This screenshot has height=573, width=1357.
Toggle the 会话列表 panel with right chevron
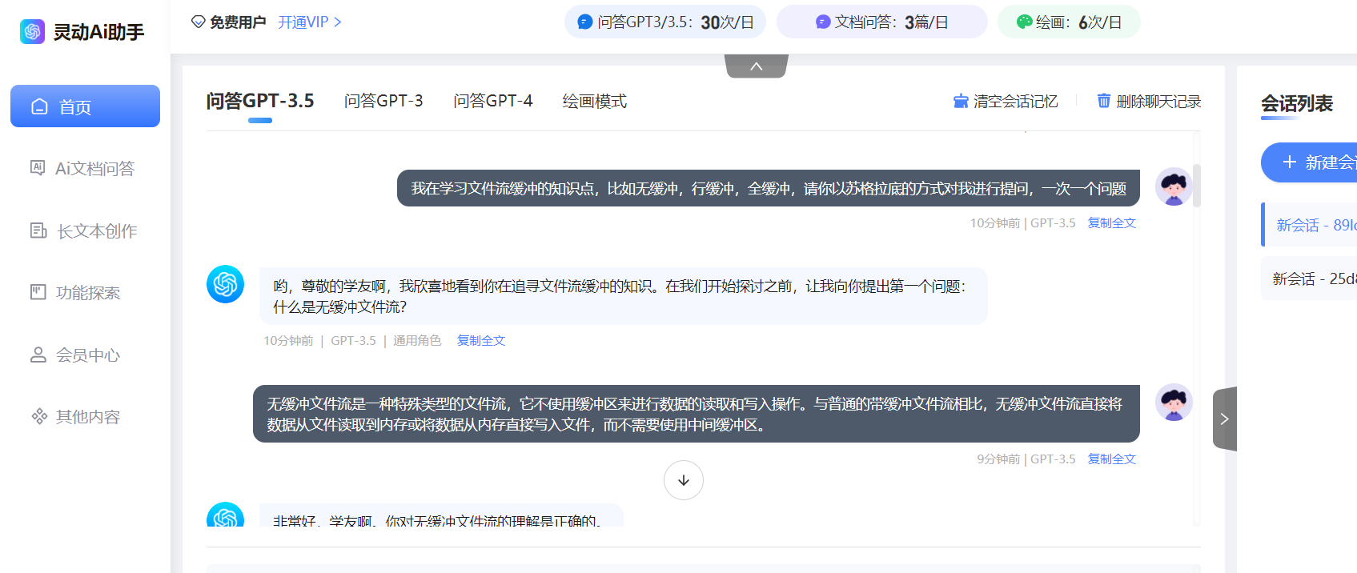(1224, 419)
